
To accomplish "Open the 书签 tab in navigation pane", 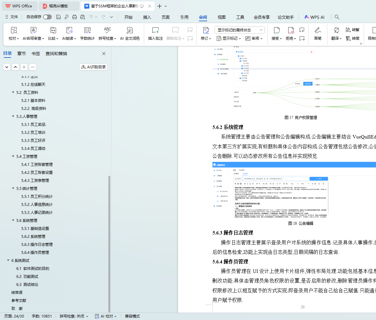I will pos(36,54).
